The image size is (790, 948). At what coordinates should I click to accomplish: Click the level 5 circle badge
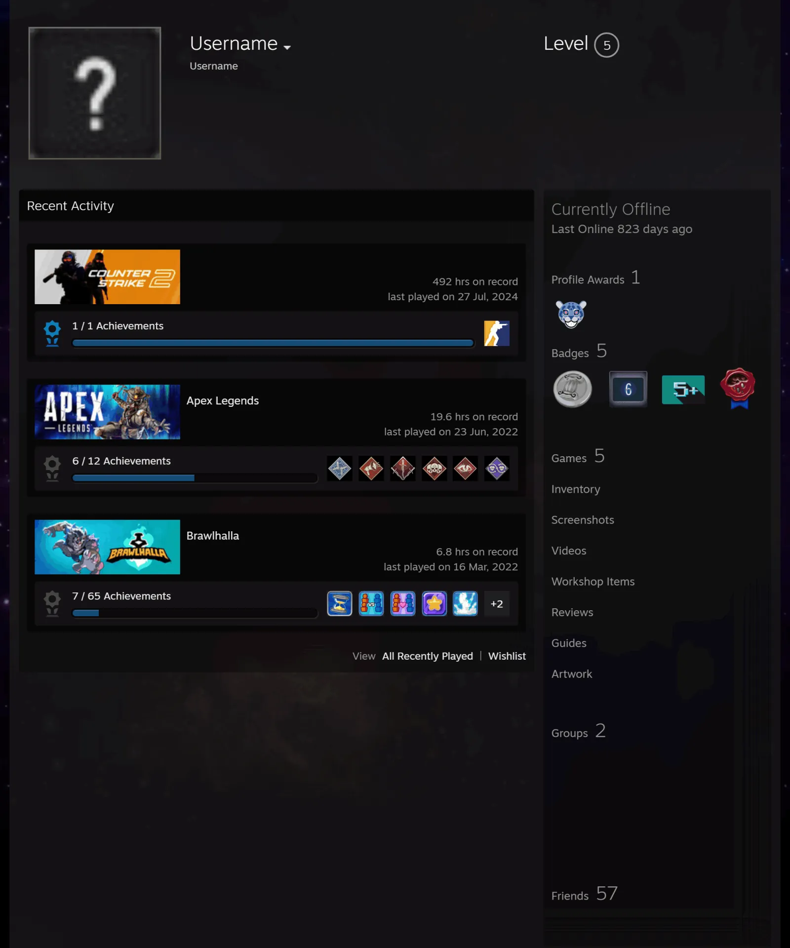606,45
